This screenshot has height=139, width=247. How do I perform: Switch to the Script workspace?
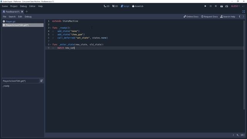(x=125, y=6)
